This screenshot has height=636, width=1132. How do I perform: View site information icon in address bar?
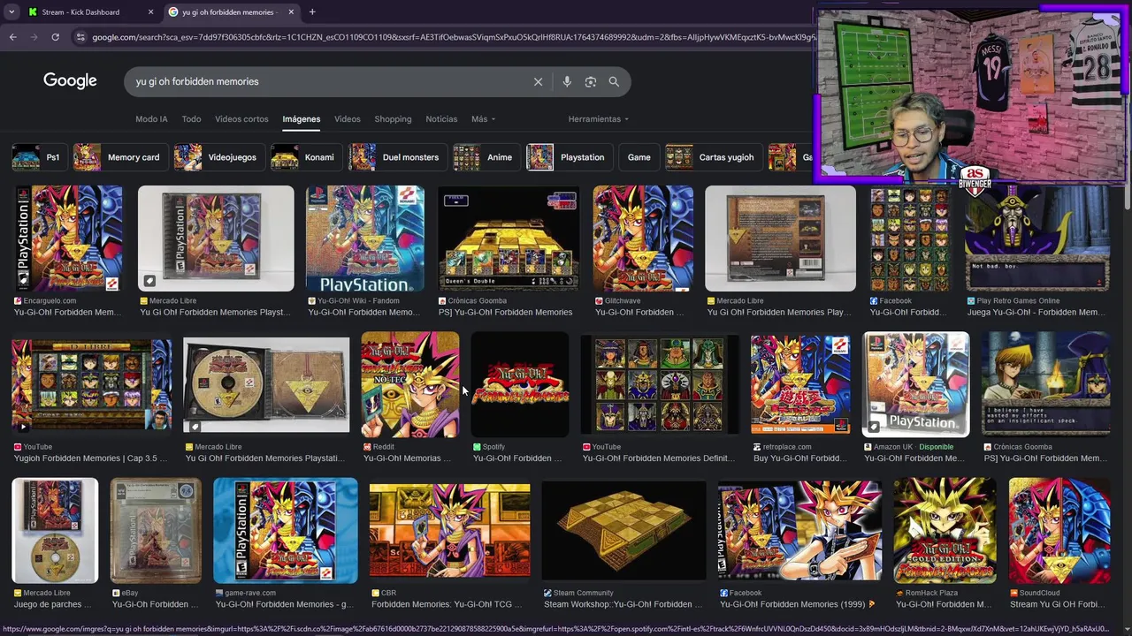(x=80, y=37)
